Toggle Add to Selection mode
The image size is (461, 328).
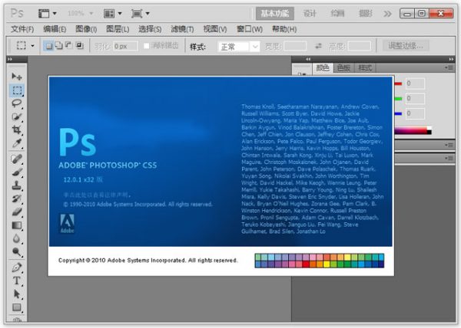point(60,46)
